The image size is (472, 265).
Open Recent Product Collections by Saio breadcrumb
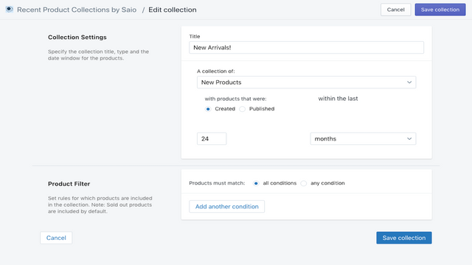77,10
